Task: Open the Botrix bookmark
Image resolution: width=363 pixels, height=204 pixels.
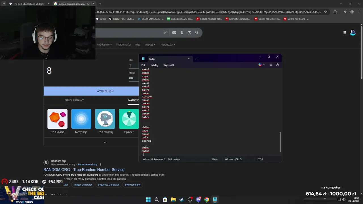Action: [100, 19]
